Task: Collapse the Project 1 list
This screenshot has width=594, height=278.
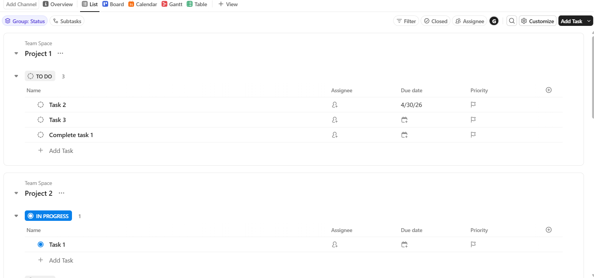Action: click(x=16, y=53)
